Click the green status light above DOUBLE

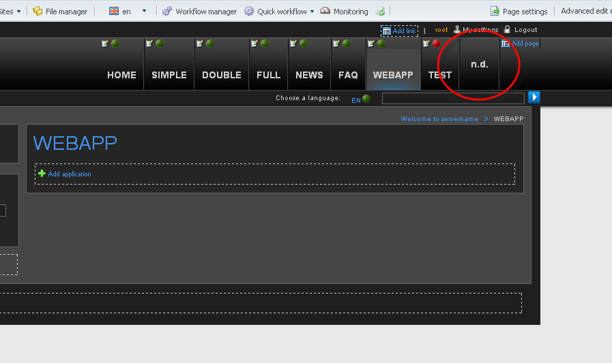(x=210, y=43)
